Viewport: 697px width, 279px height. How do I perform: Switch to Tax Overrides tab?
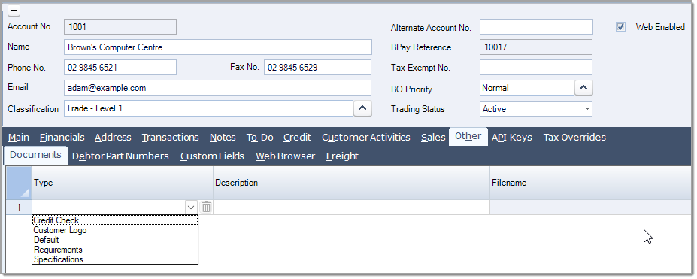coord(574,138)
